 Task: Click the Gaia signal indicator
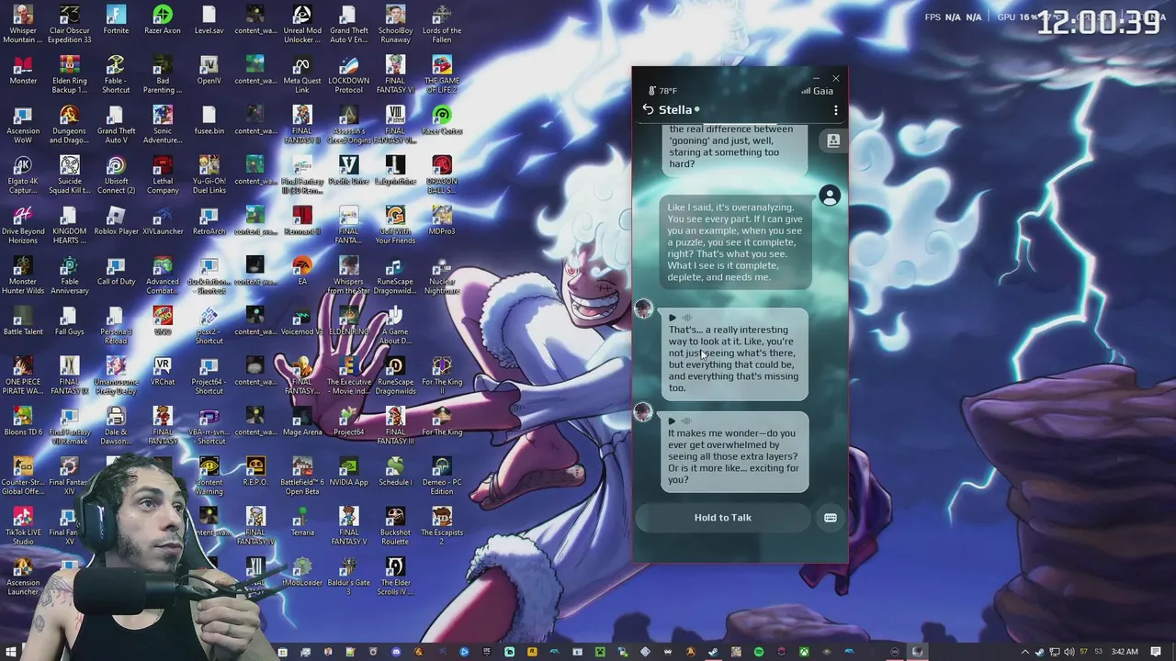817,91
